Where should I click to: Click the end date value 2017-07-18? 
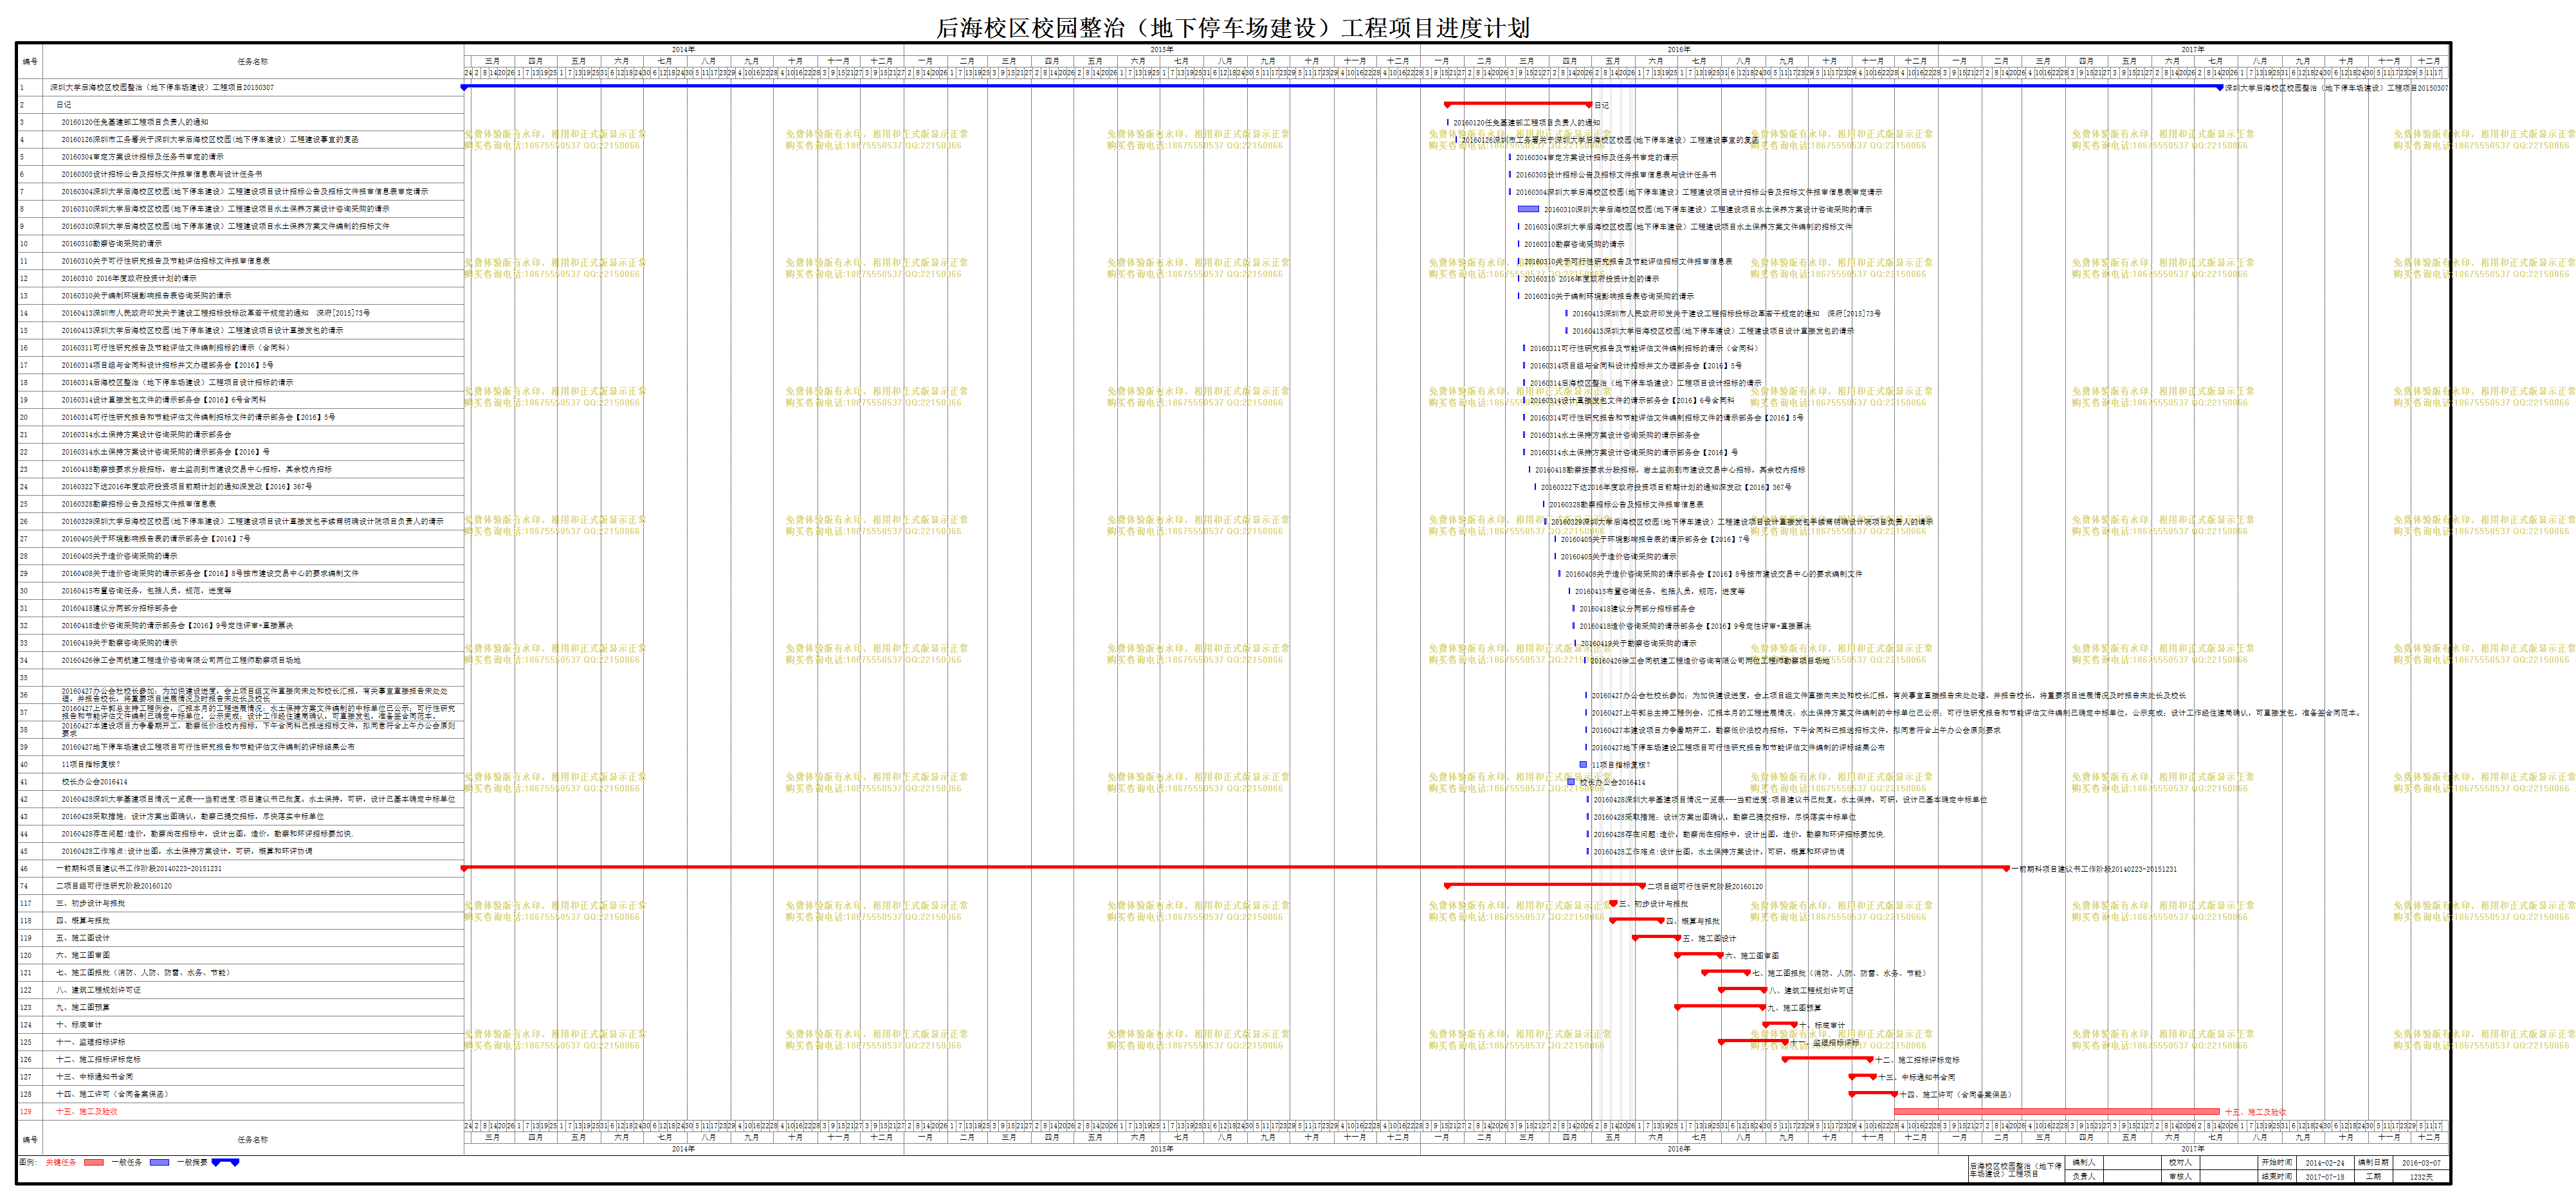point(2325,1177)
